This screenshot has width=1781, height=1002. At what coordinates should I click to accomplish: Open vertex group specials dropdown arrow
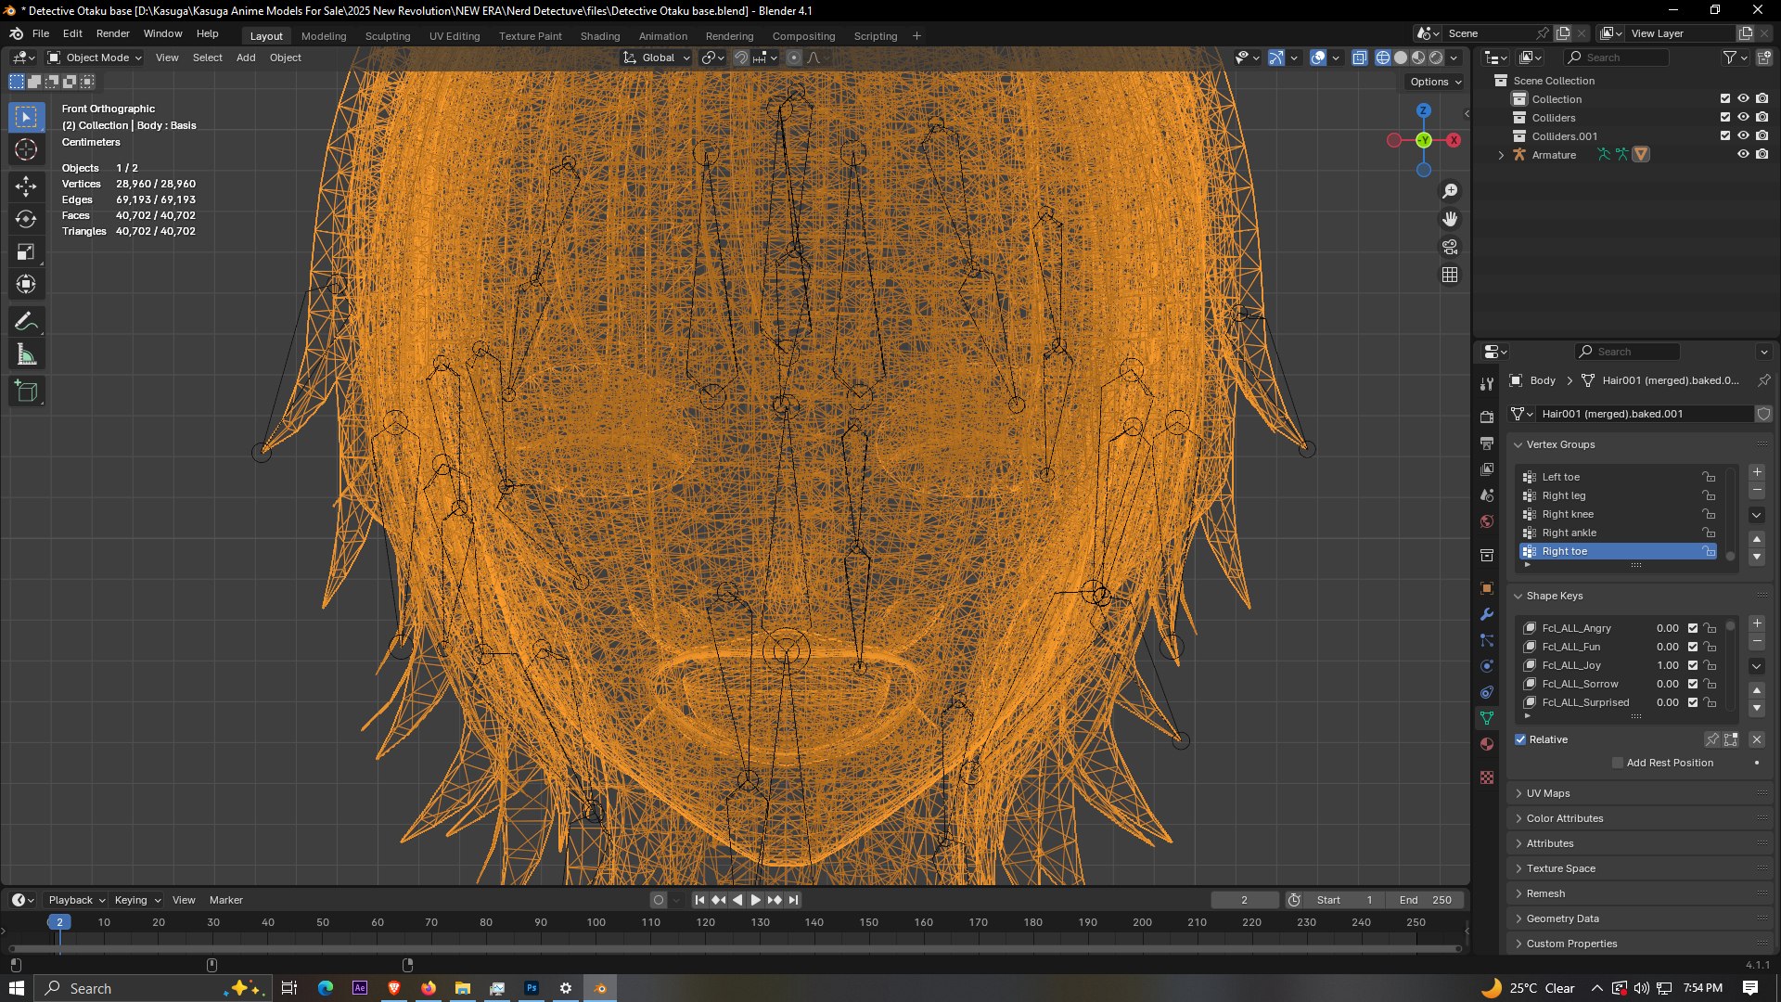[x=1757, y=515]
